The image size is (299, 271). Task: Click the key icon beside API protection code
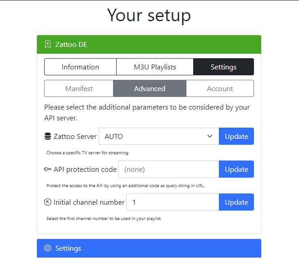48,169
